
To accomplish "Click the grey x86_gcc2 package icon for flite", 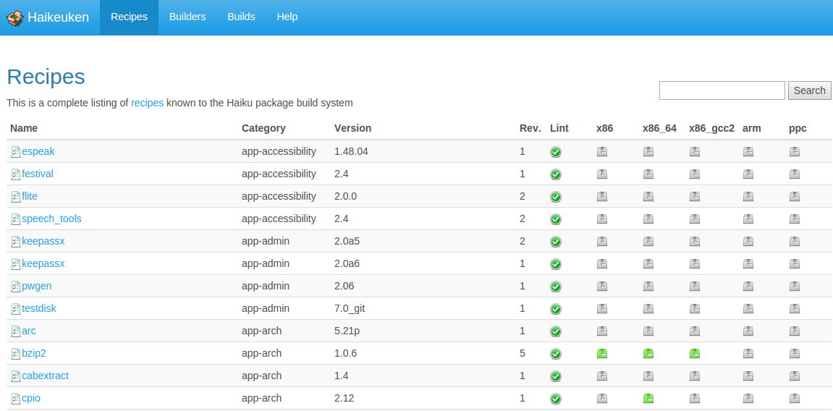I will coord(694,197).
